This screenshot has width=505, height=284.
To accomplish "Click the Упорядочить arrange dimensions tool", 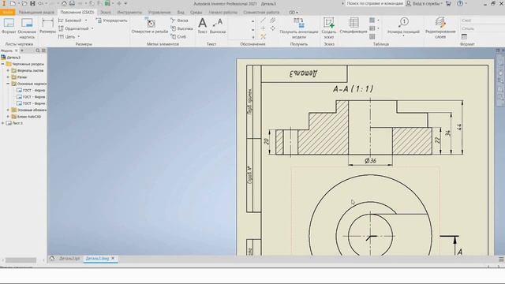I will (x=112, y=21).
